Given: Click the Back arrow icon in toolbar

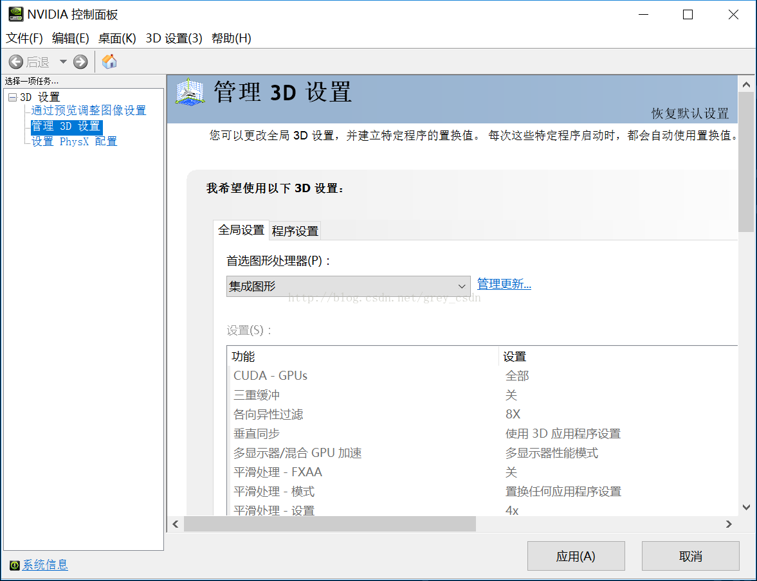Looking at the screenshot, I should (16, 62).
